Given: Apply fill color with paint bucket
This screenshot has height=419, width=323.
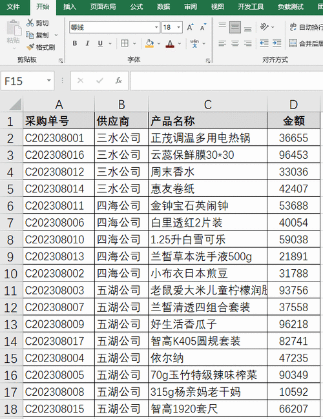Looking at the screenshot, I should pyautogui.click(x=149, y=43).
